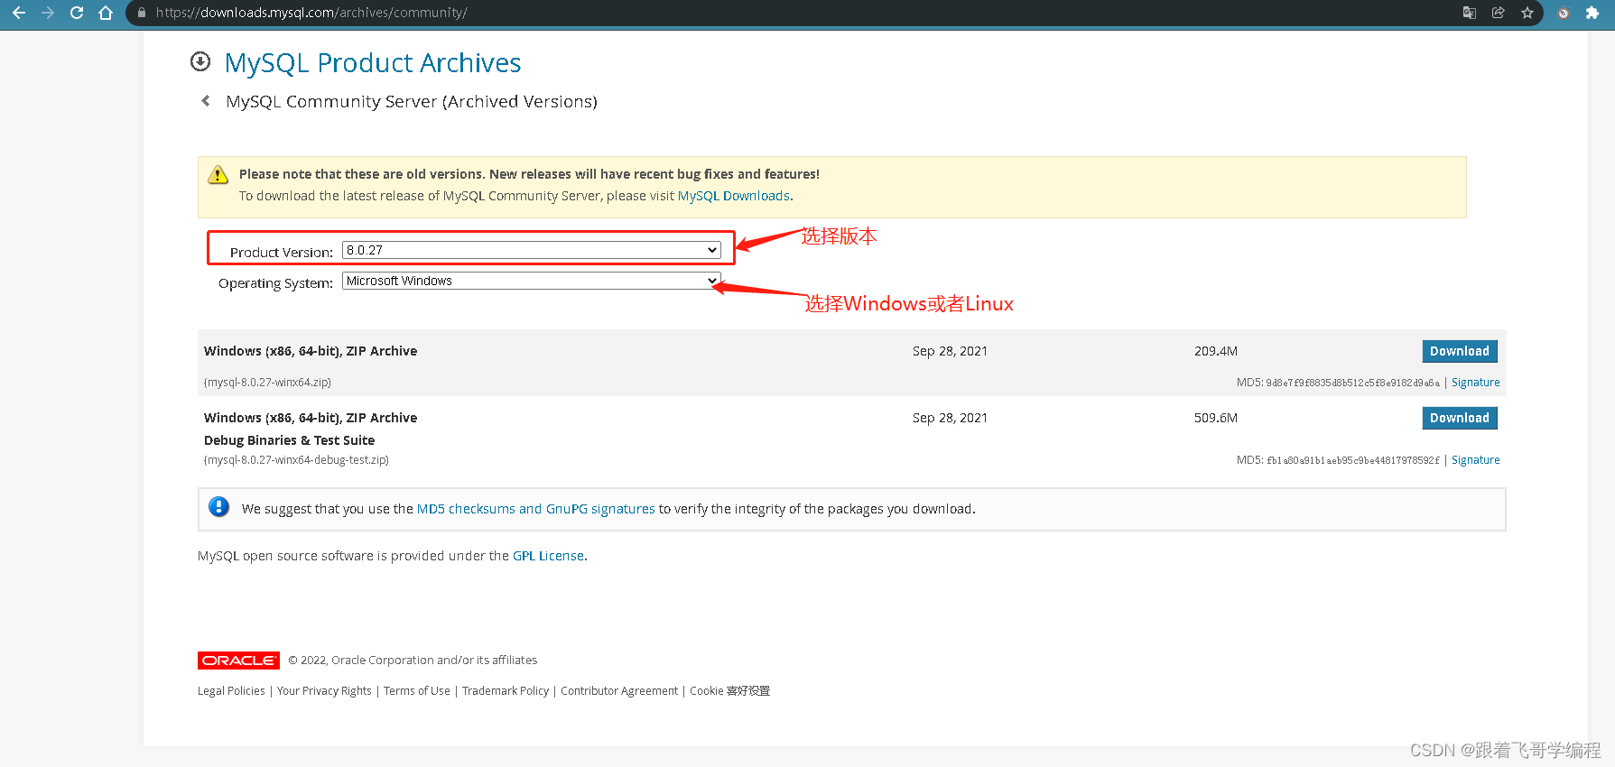This screenshot has width=1615, height=767.
Task: Click the MD5 hash of first archive
Action: [1353, 383]
